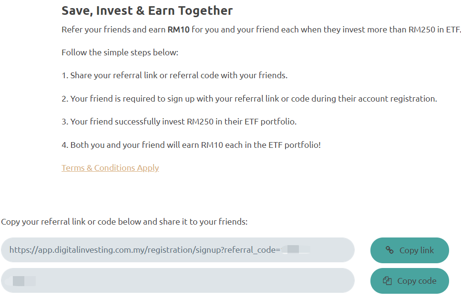461x299 pixels.
Task: Copy the referral link with the button
Action: [410, 250]
